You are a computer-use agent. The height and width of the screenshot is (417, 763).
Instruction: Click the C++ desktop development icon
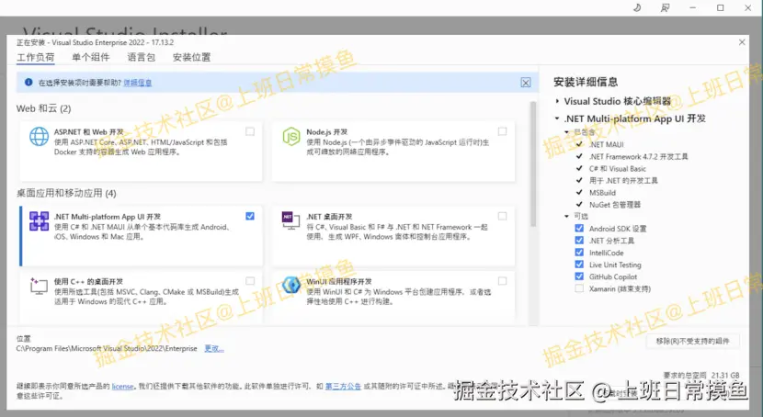click(39, 286)
